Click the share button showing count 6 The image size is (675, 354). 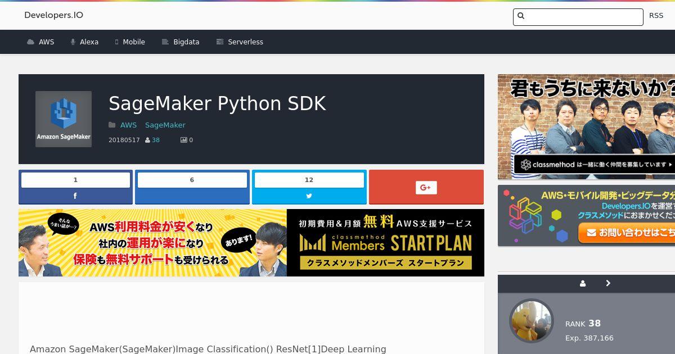tap(192, 187)
